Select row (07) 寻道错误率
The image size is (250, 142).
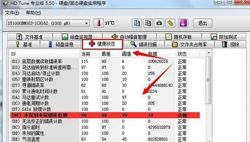(x=105, y=85)
